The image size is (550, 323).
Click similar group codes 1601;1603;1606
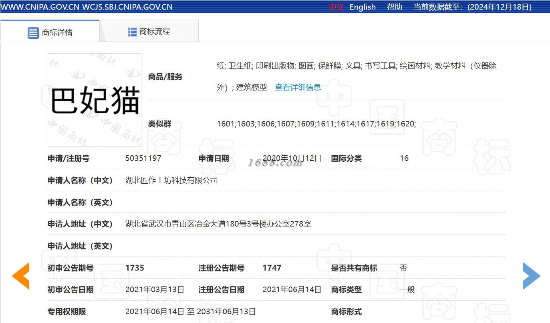coord(316,124)
